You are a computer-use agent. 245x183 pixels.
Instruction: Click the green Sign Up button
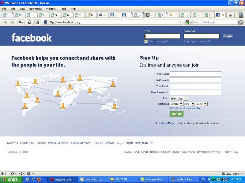point(177,114)
